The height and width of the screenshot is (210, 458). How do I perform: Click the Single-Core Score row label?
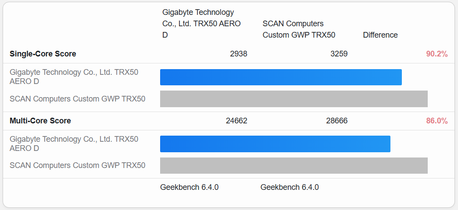[43, 54]
